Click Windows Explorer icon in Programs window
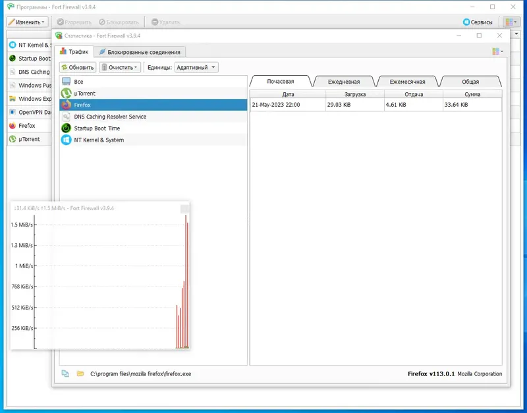Screen dimensions: 527x413 tap(13, 99)
